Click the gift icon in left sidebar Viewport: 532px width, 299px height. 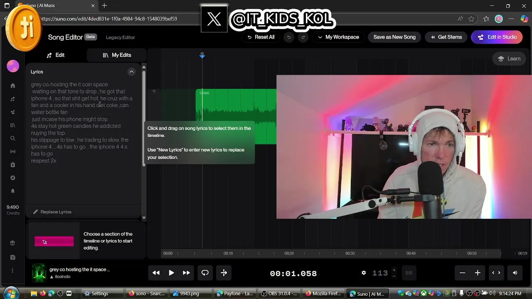(x=13, y=243)
